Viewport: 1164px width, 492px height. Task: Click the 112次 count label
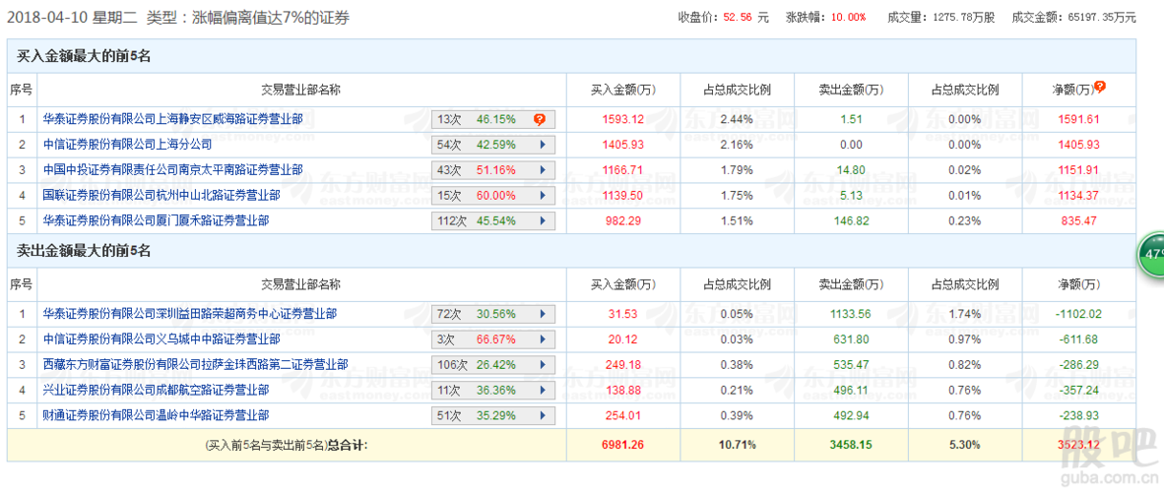click(x=452, y=220)
